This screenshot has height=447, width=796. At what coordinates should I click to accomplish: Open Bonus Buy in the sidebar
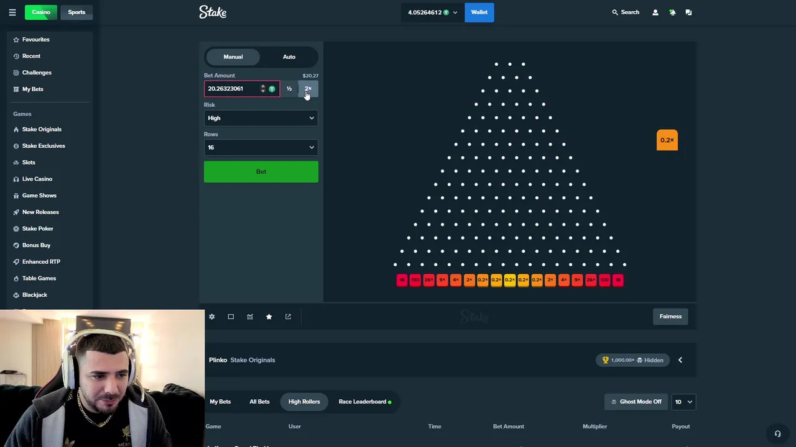36,245
